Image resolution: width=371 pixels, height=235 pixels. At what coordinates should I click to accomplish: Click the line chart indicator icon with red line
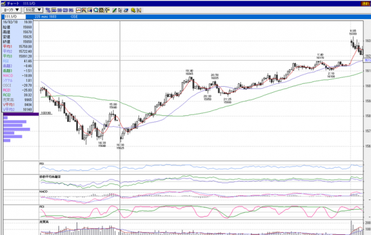click(78, 10)
